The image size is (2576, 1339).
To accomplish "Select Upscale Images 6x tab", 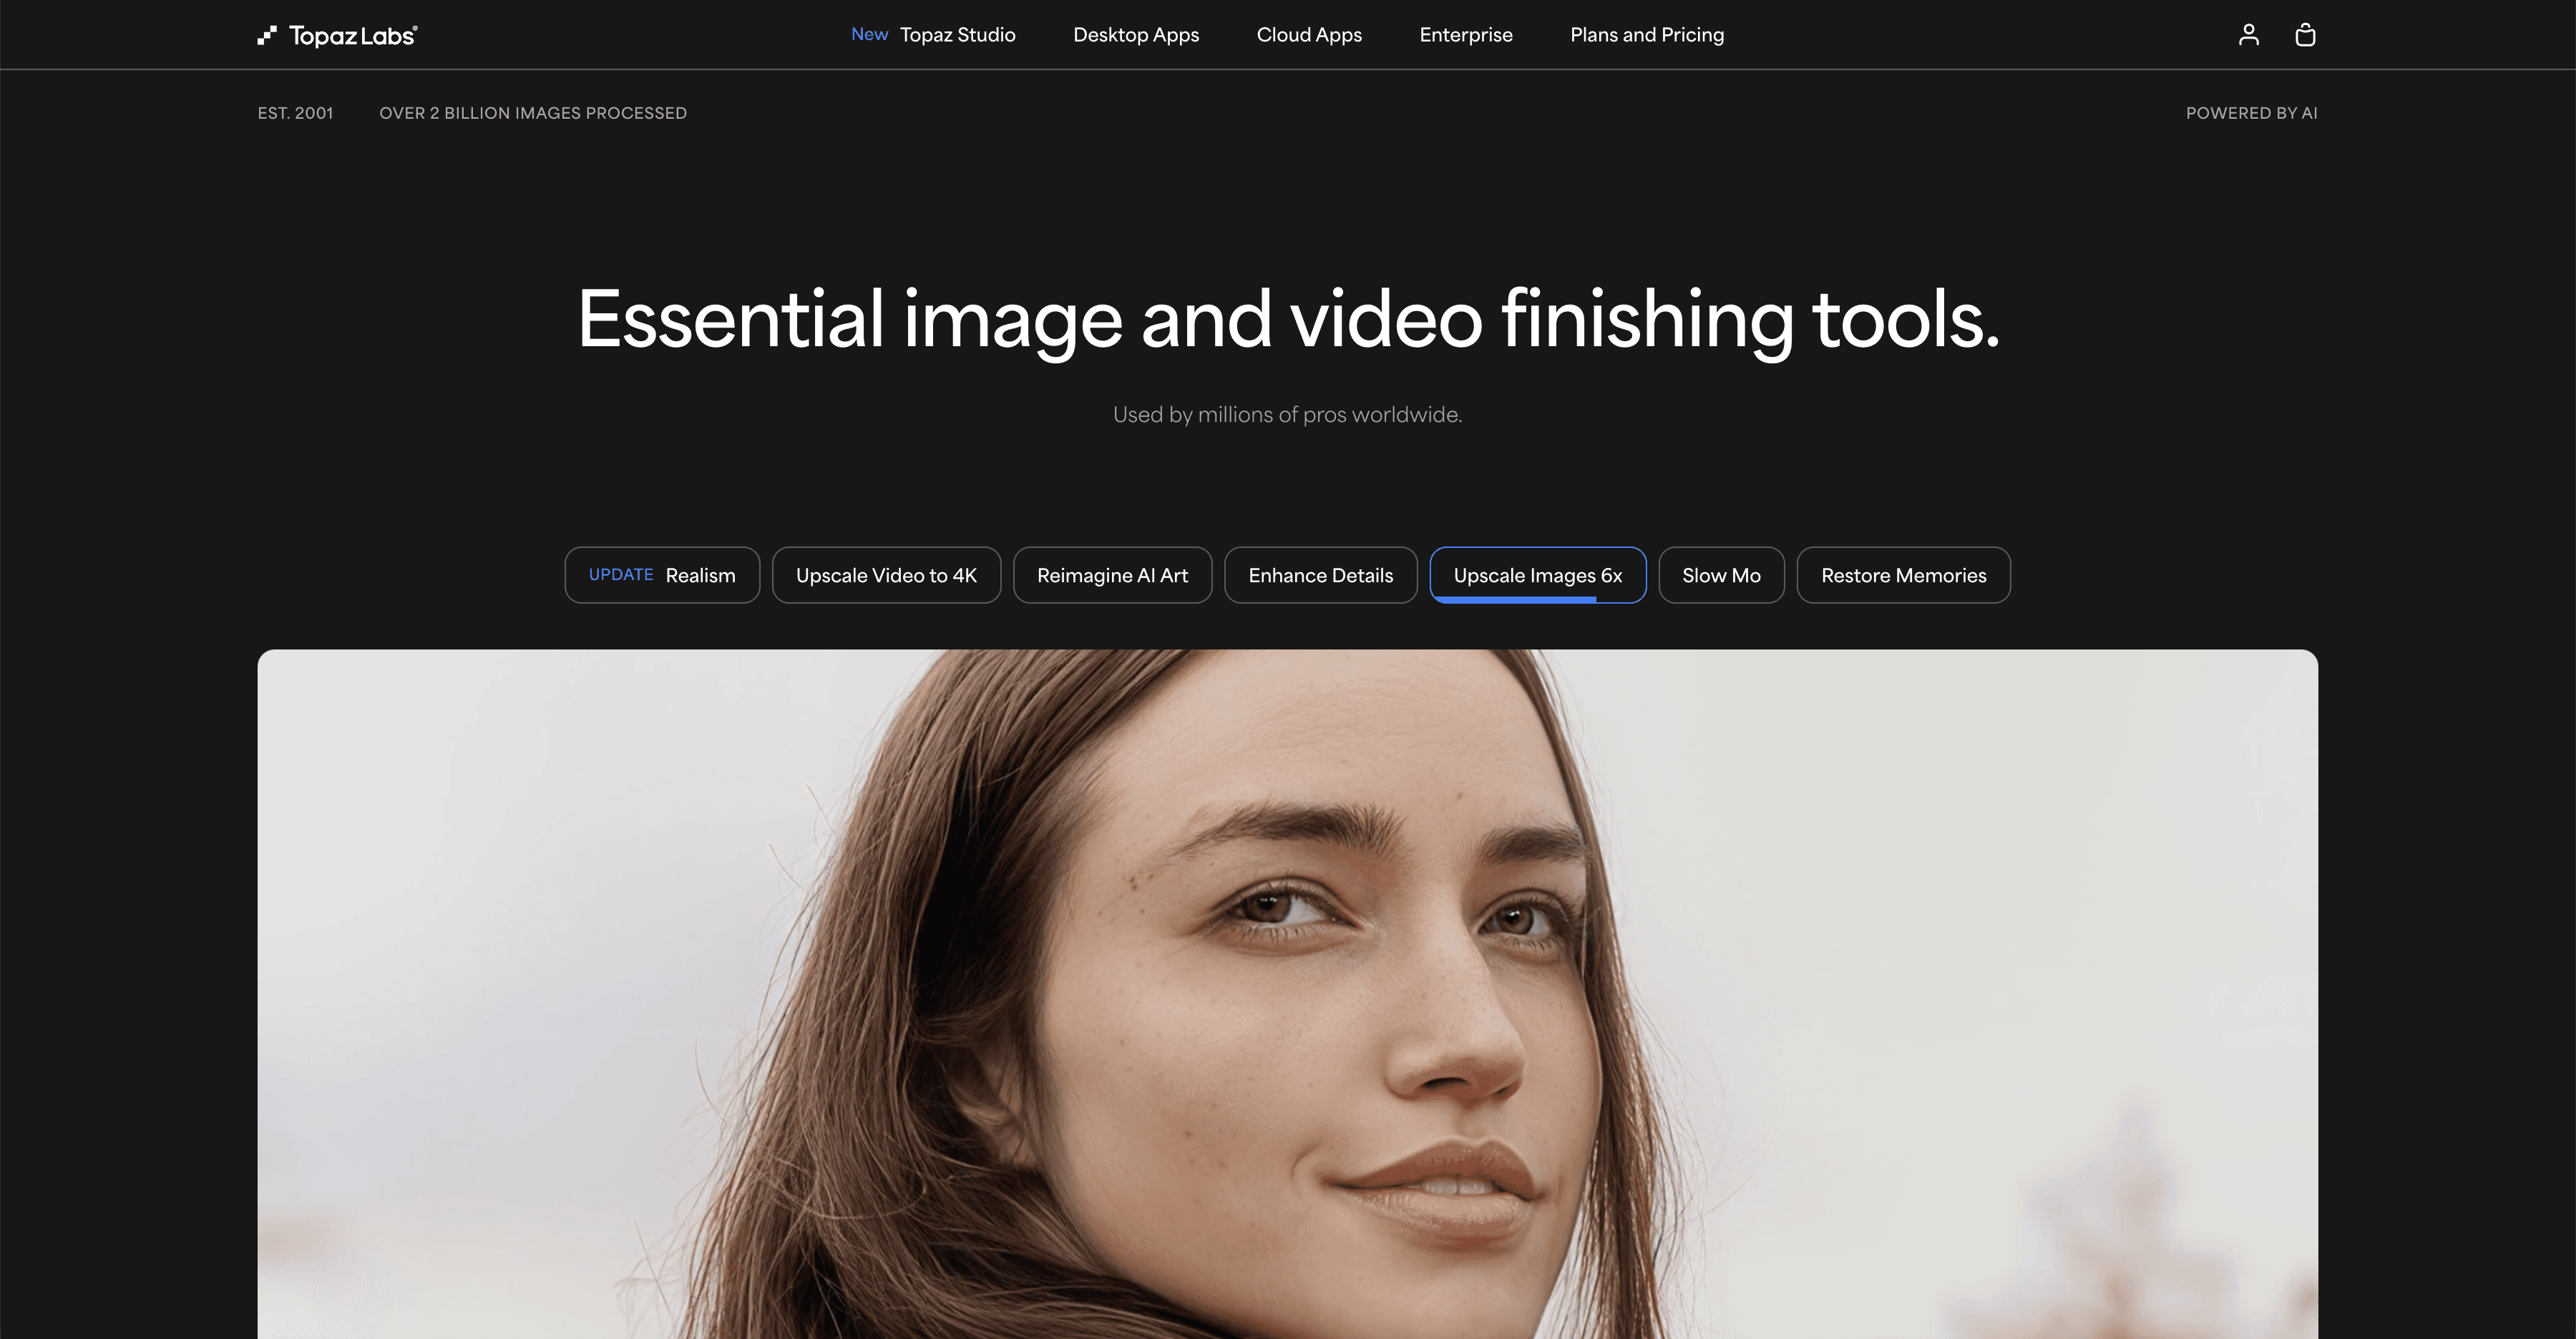I will click(1537, 576).
